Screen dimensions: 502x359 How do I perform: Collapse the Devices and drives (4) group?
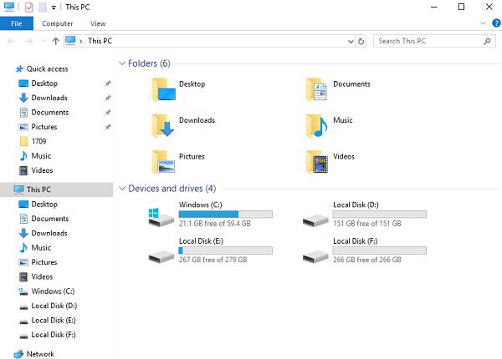point(122,189)
